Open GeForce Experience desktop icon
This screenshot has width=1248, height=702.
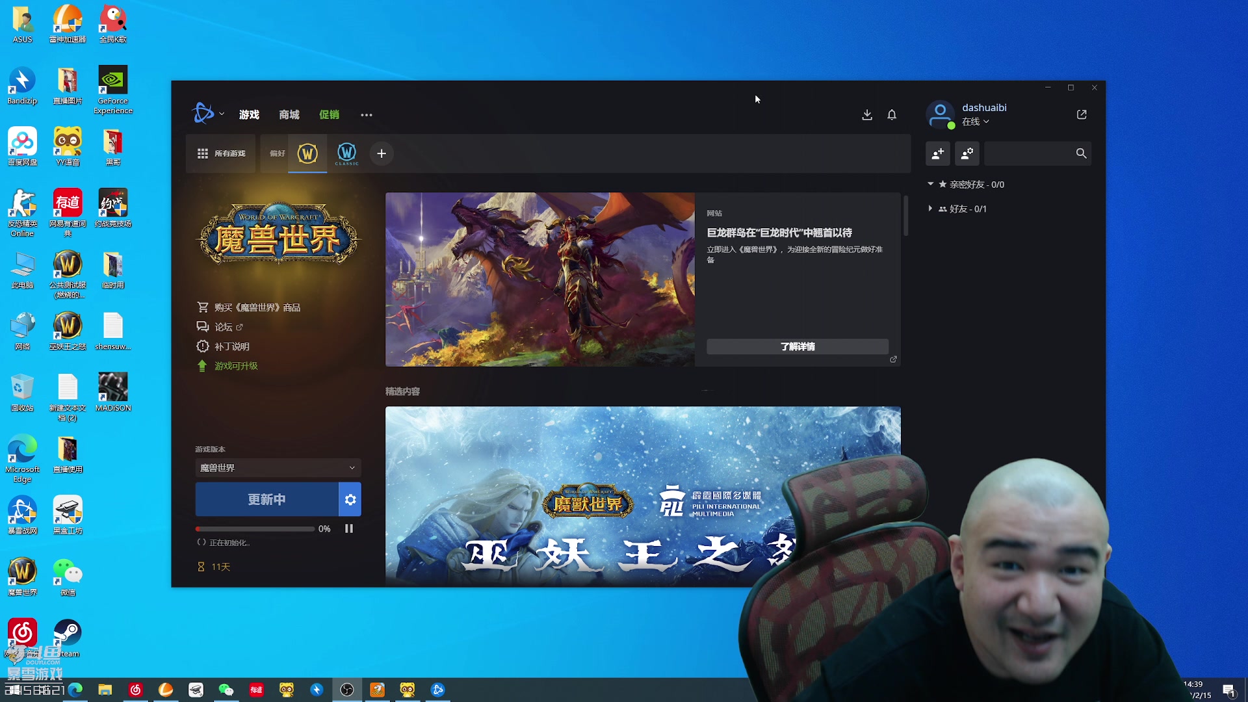coord(112,90)
